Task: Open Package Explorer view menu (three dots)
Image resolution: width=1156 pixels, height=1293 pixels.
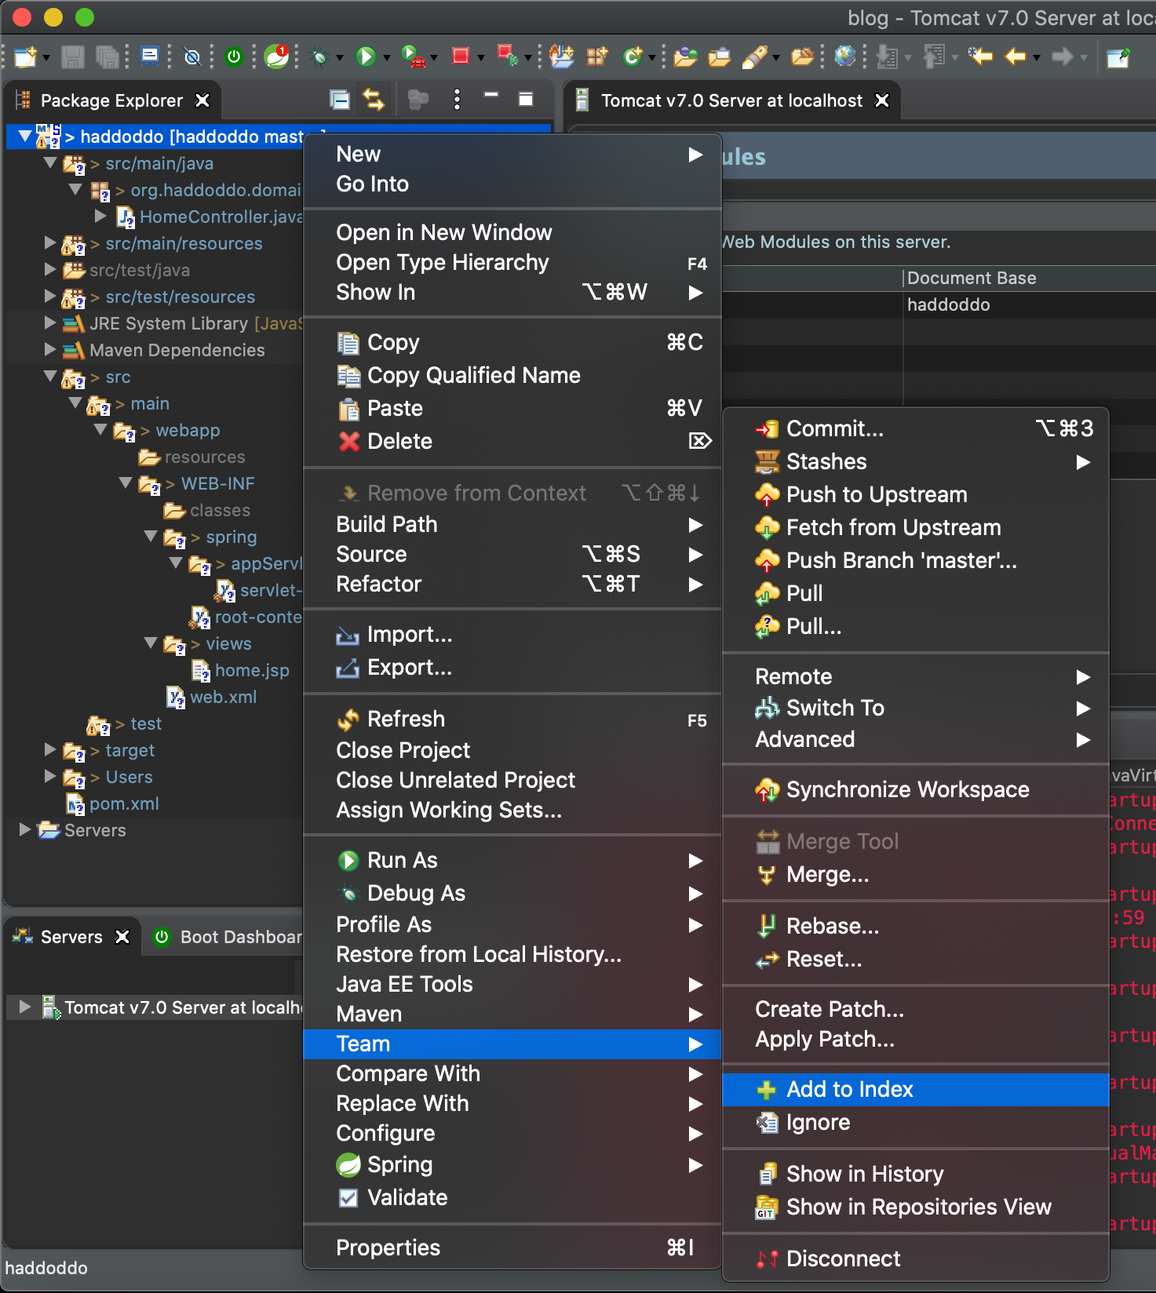Action: (457, 100)
